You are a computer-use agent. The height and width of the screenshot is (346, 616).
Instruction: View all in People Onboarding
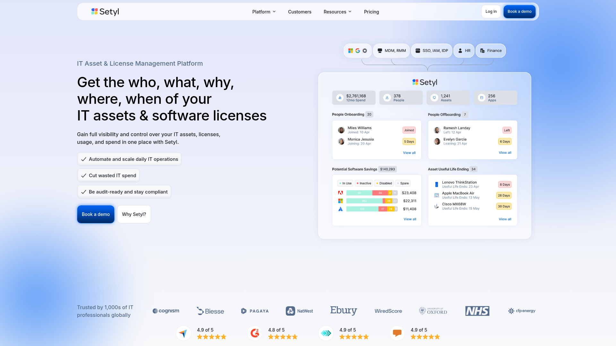(x=409, y=153)
